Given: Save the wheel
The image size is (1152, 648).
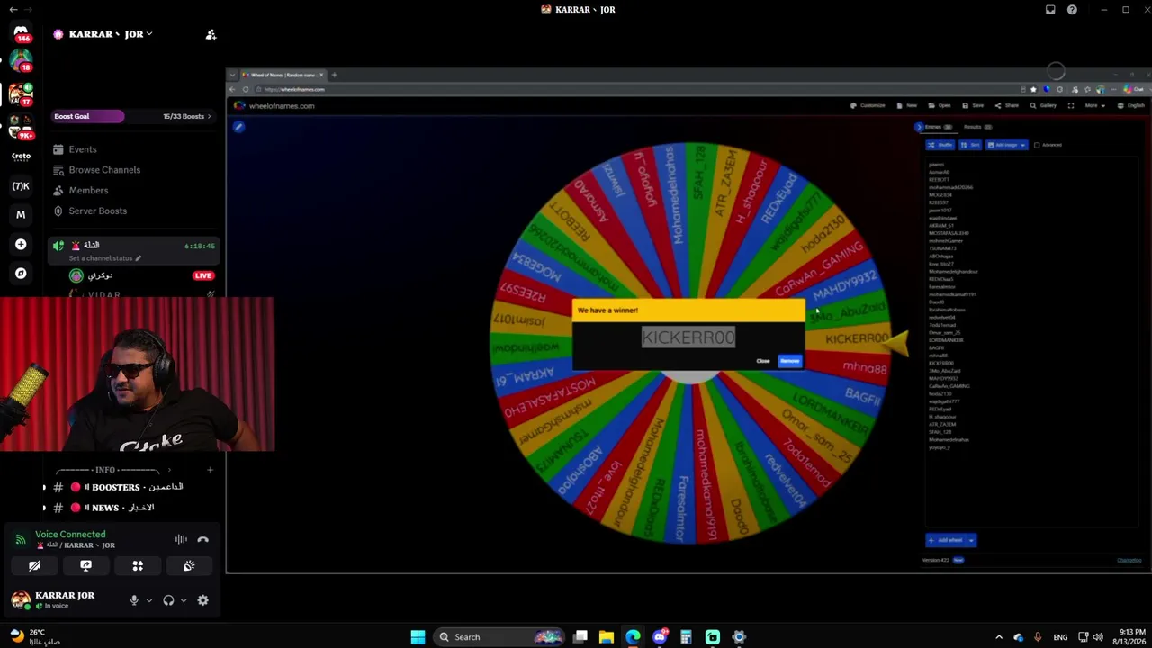Looking at the screenshot, I should click(973, 105).
